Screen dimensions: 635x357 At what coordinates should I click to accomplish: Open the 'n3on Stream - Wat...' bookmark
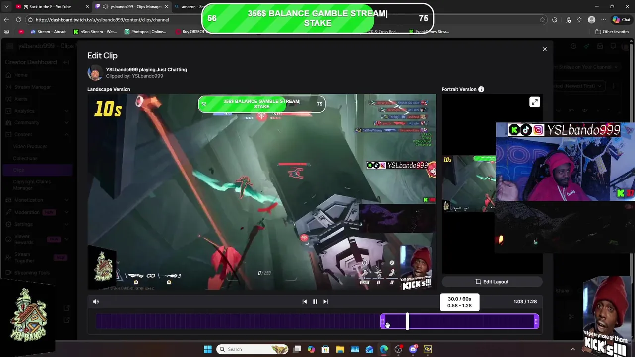click(95, 32)
